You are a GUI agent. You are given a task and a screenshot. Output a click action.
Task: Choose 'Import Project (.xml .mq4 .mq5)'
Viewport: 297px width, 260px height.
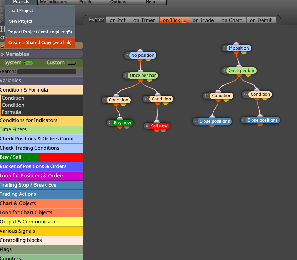tap(40, 32)
